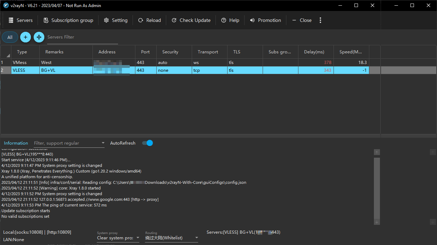This screenshot has width=437, height=245.
Task: Open the log filter dropdown arrow
Action: 103,143
